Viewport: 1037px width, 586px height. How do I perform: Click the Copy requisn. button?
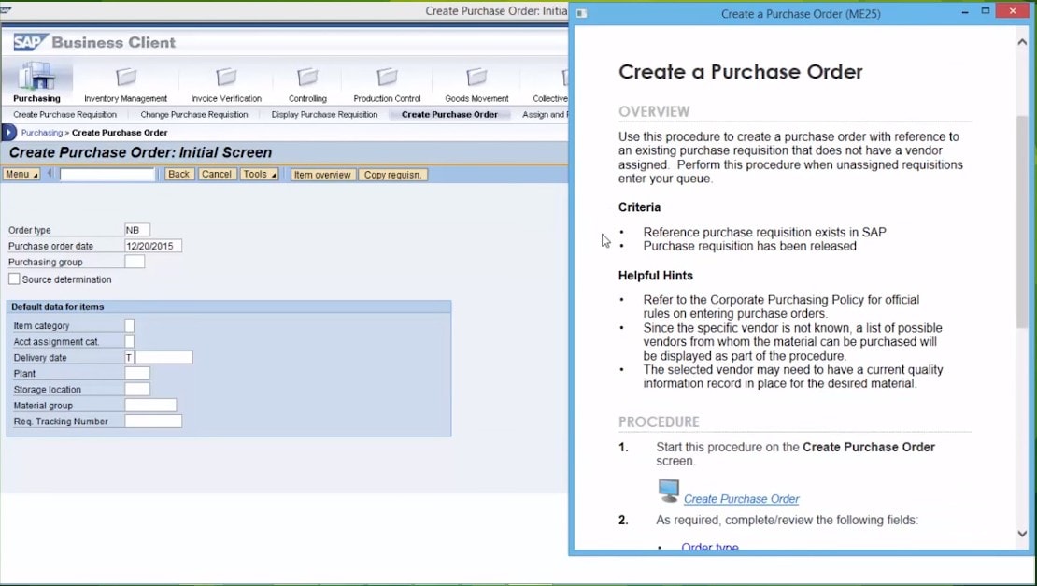[392, 175]
